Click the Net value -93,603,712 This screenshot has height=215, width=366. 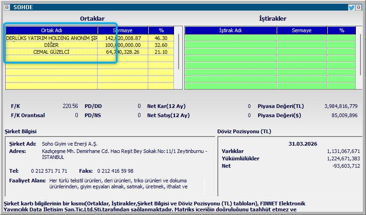[346, 166]
